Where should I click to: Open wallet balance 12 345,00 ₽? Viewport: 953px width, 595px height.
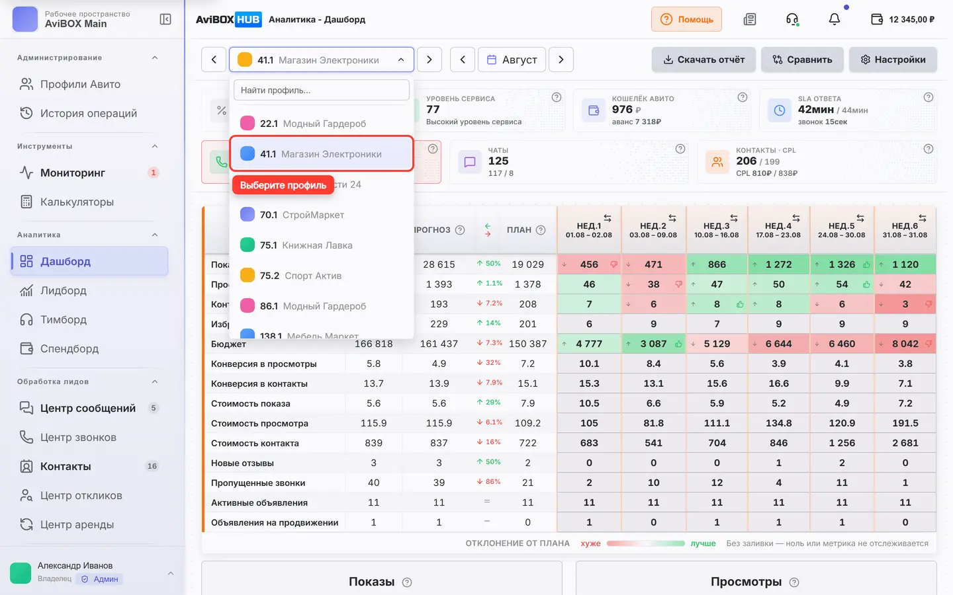point(903,19)
